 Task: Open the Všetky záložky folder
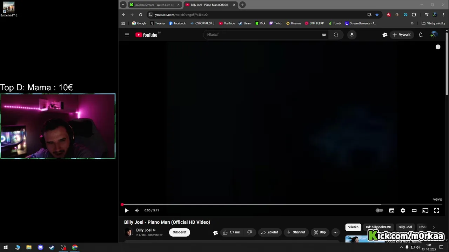pos(433,23)
